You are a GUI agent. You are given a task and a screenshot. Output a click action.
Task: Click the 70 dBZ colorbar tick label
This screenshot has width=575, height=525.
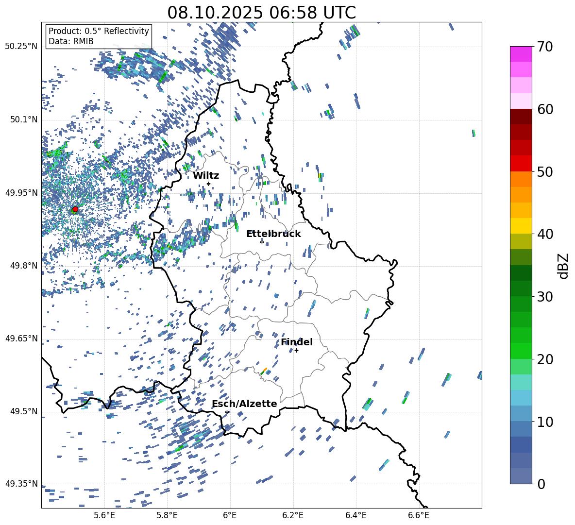[545, 47]
